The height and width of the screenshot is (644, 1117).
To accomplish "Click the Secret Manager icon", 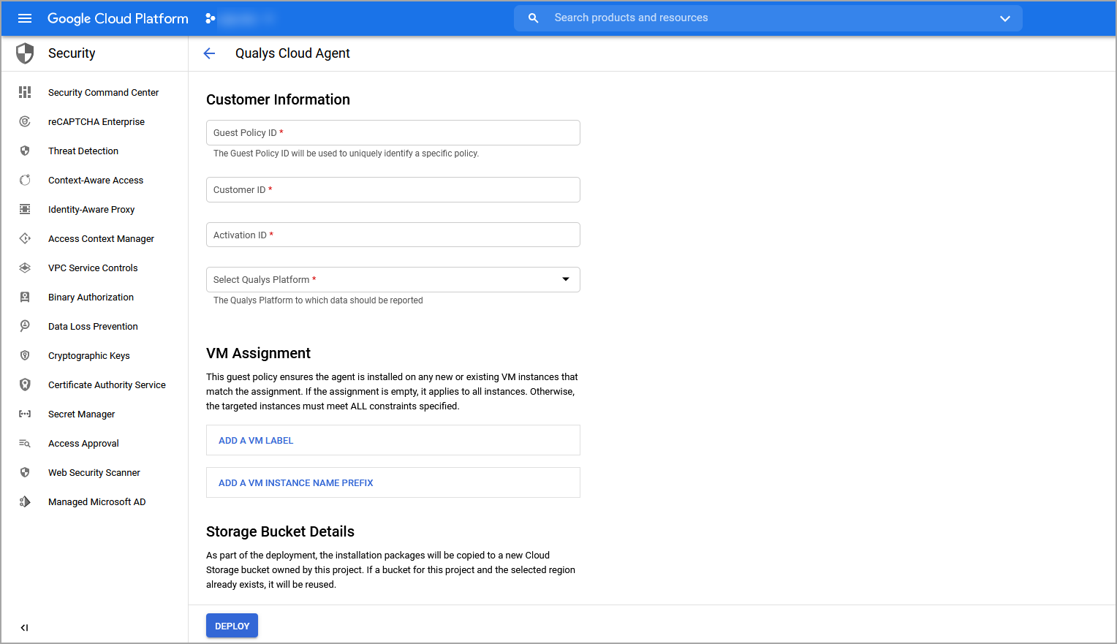I will [x=25, y=414].
